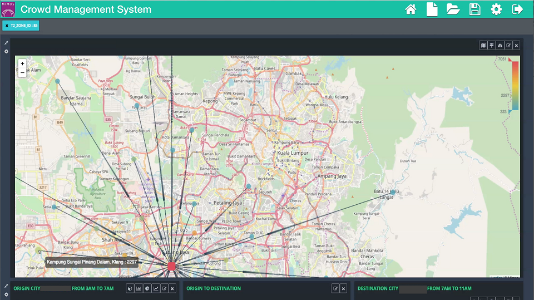This screenshot has height=300, width=534.
Task: Click the Origin To Destination panel title
Action: click(214, 288)
